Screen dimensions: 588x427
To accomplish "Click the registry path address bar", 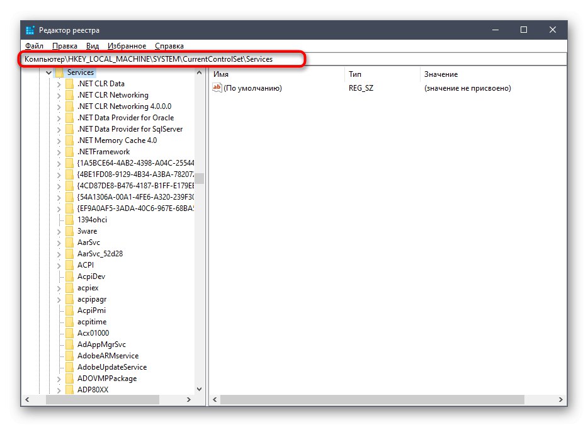I will [295, 59].
